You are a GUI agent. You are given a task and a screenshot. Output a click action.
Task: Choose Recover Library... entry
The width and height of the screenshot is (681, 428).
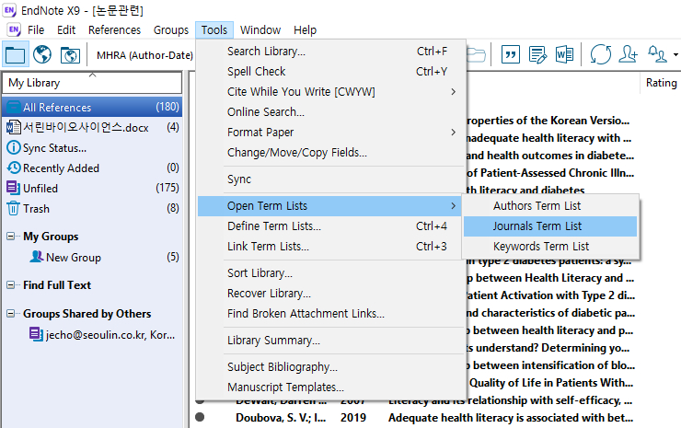[x=332, y=294]
